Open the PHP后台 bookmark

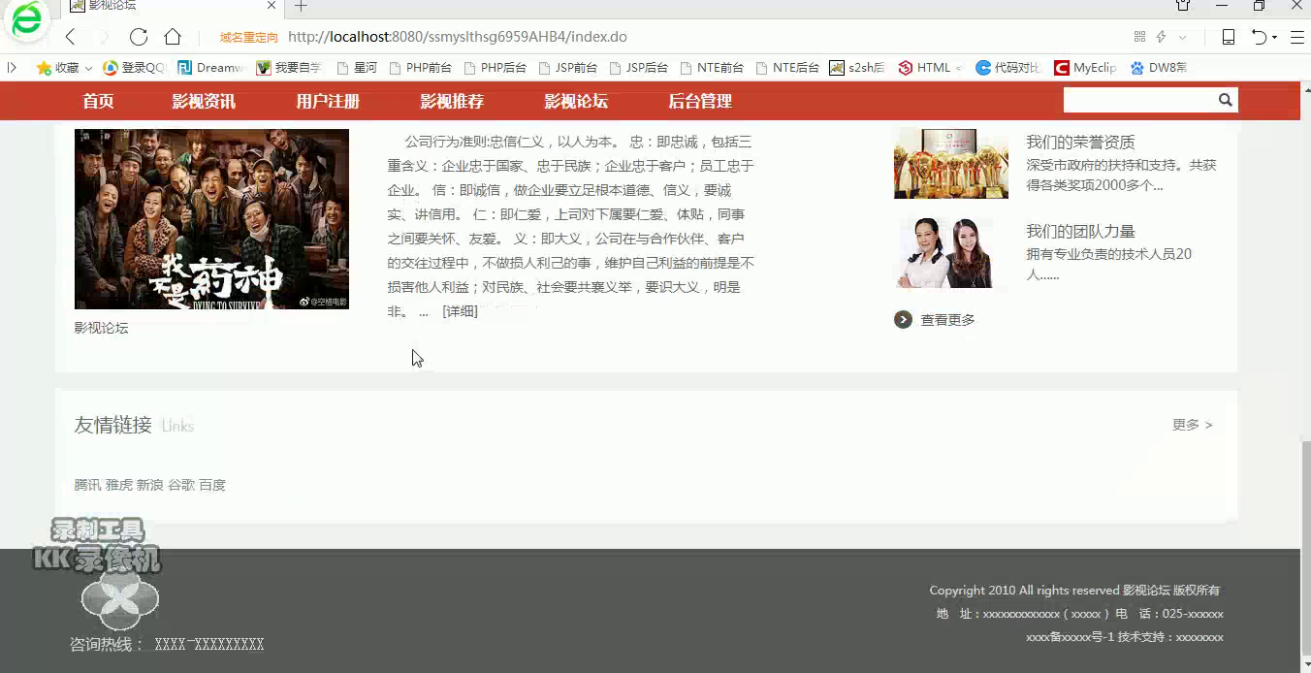496,68
